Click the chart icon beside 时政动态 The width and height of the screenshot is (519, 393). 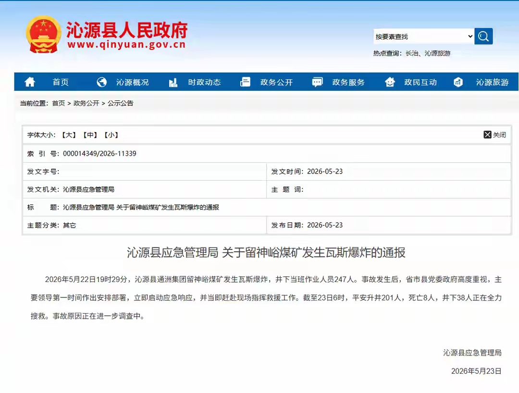point(173,82)
